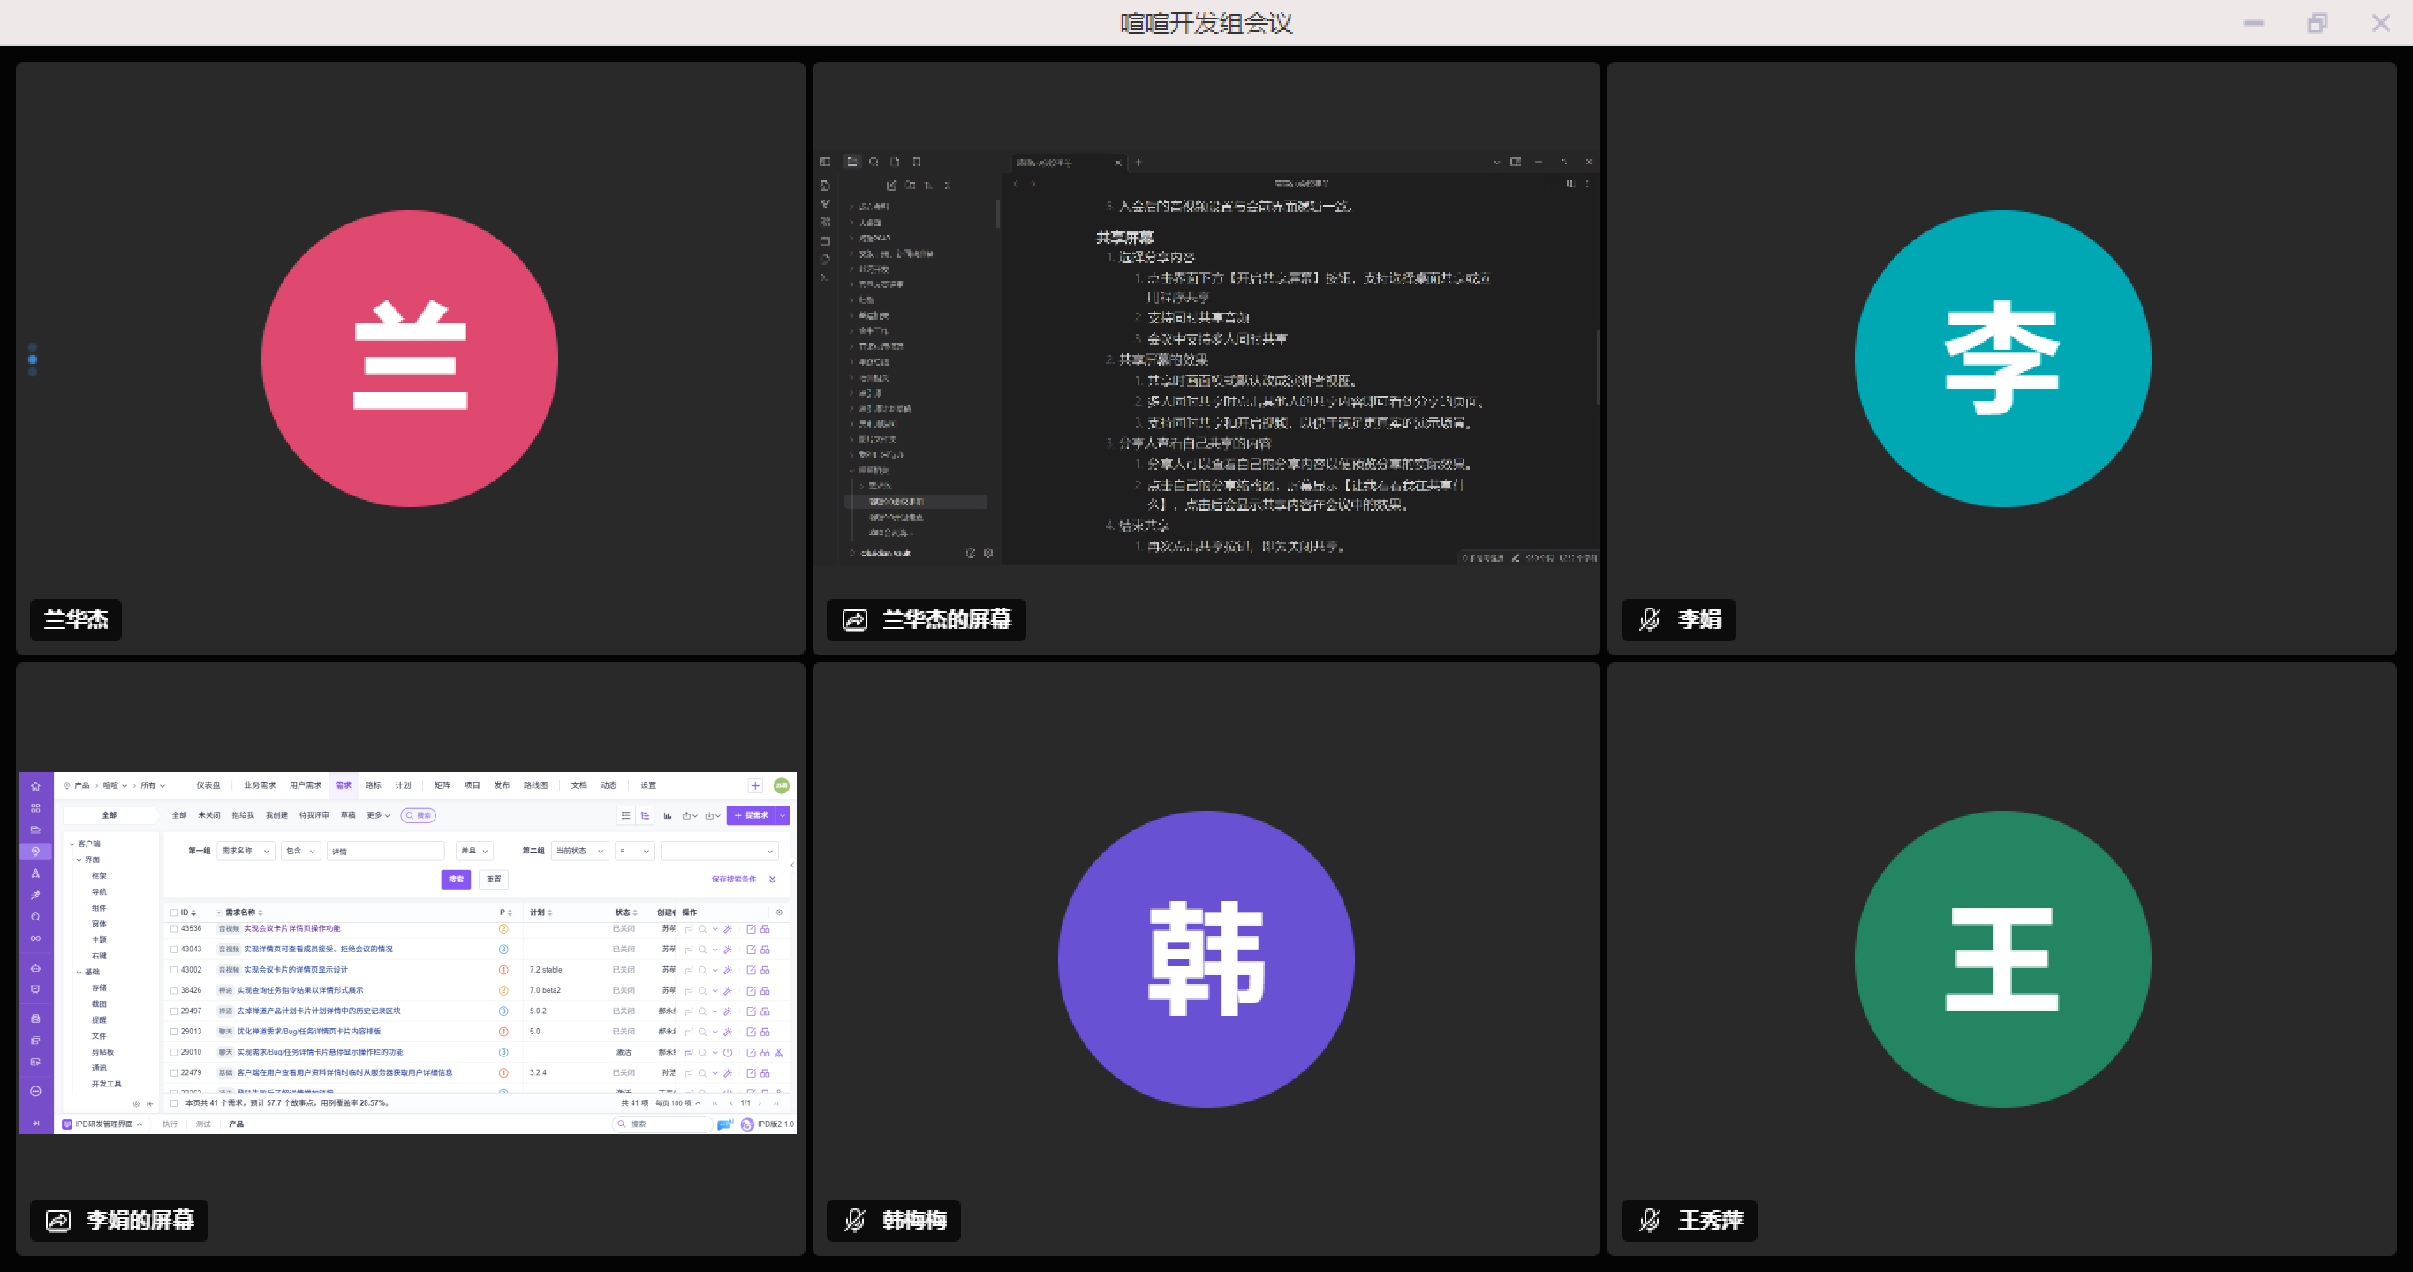Viewport: 2413px width, 1272px height.
Task: Click the muted microphone icon beside 王秀萍
Action: tap(1650, 1220)
